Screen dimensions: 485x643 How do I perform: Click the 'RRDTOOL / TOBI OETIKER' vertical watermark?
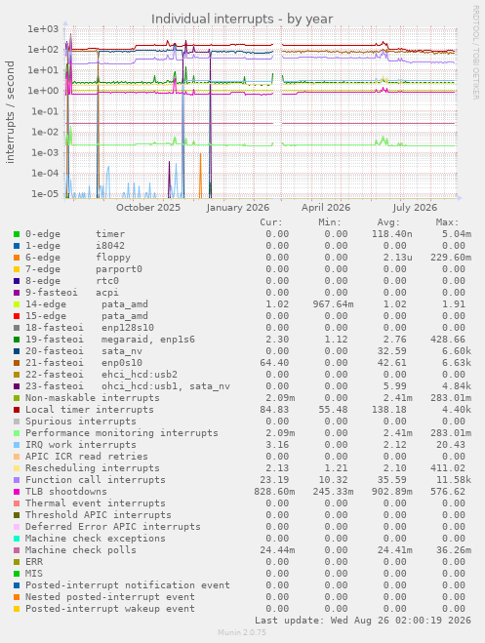(475, 52)
